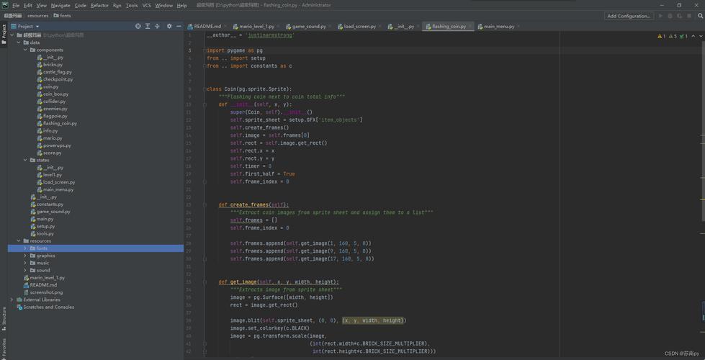Click the Debug bug icon in toolbar
The image size is (705, 360).
(670, 16)
